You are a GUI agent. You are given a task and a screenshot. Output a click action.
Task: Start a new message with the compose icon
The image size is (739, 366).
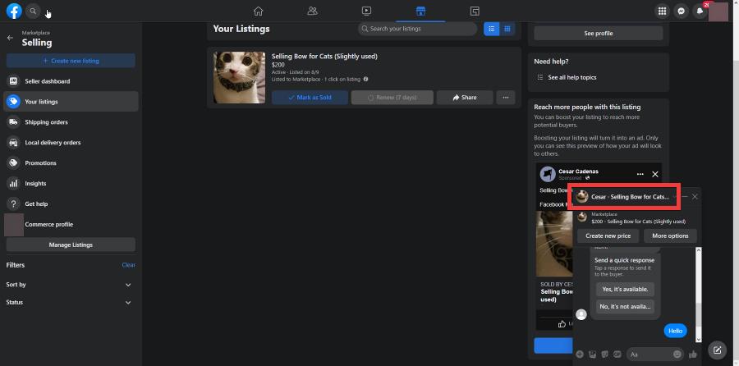718,350
